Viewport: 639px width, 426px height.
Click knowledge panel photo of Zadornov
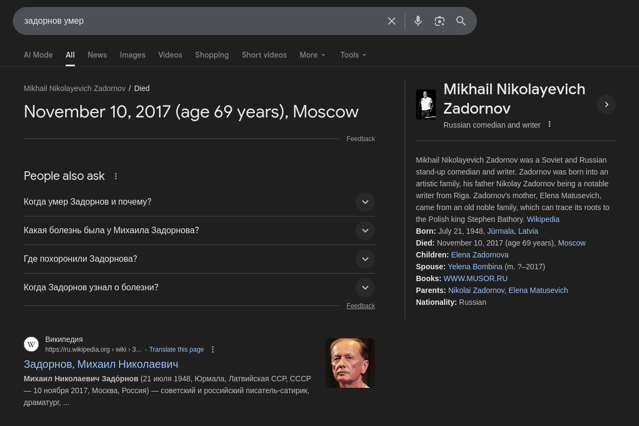[x=426, y=104]
